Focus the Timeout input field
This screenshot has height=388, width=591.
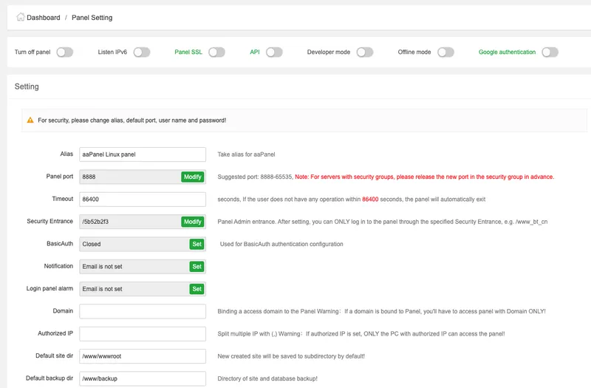pyautogui.click(x=142, y=200)
